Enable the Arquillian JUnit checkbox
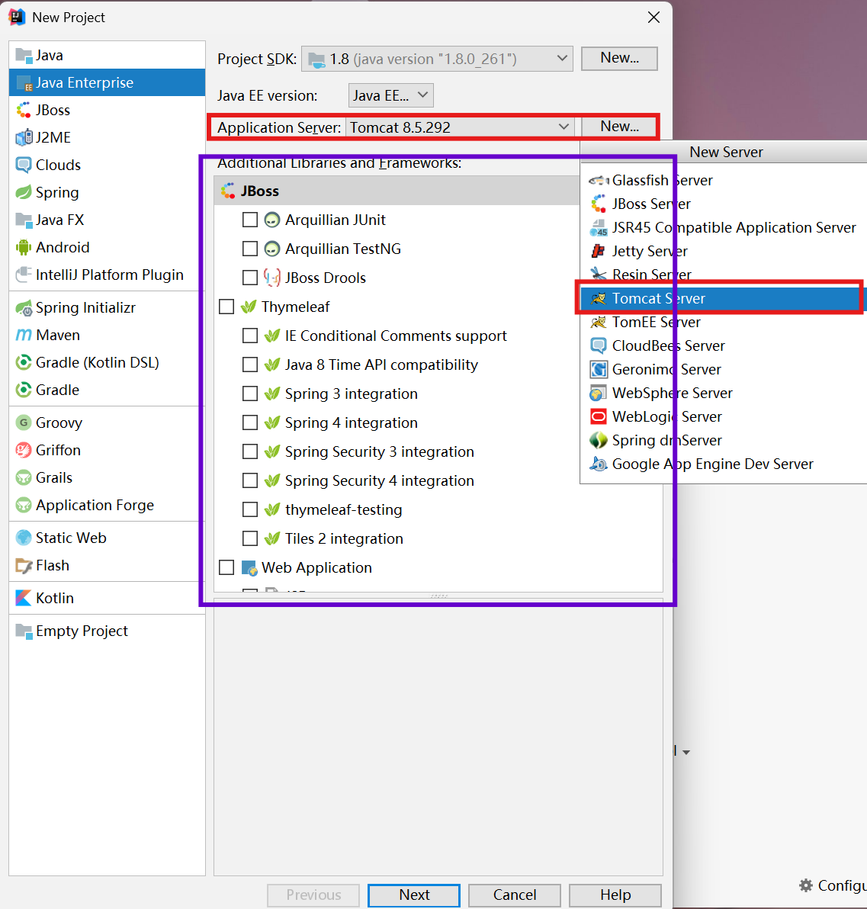This screenshot has height=909, width=867. [250, 220]
